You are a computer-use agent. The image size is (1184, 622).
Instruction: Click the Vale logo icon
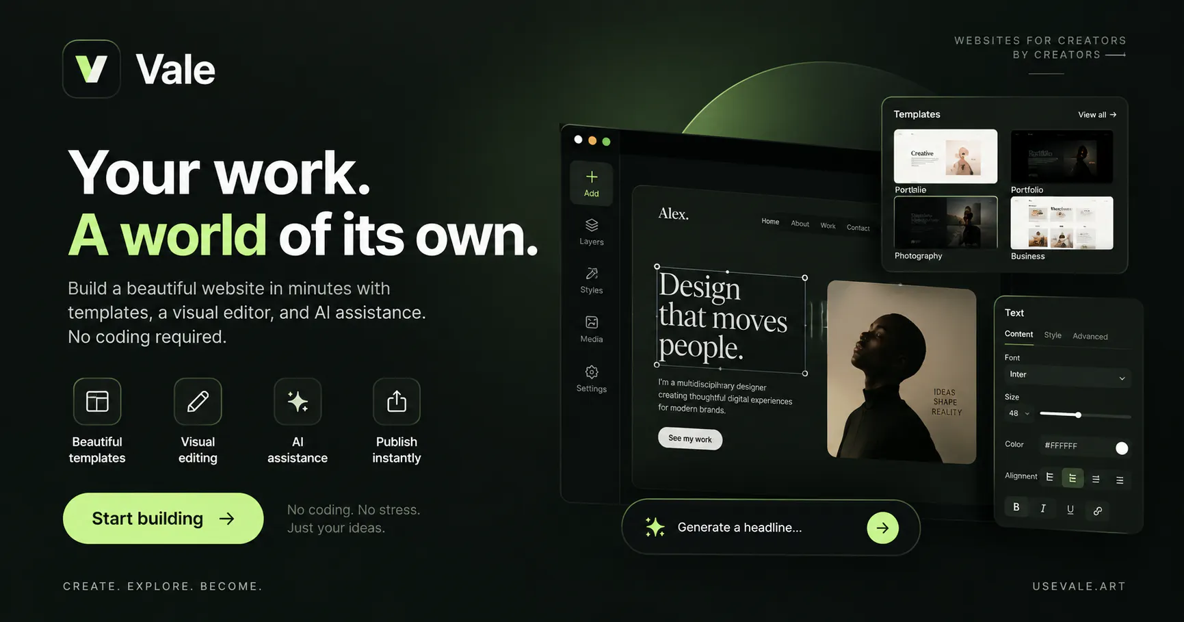coord(92,69)
